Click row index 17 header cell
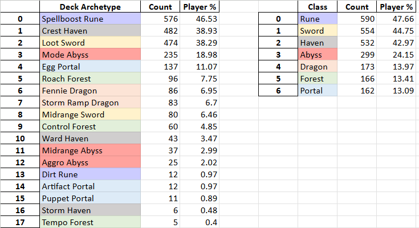Screen dimensions: 419x228 pos(20,222)
